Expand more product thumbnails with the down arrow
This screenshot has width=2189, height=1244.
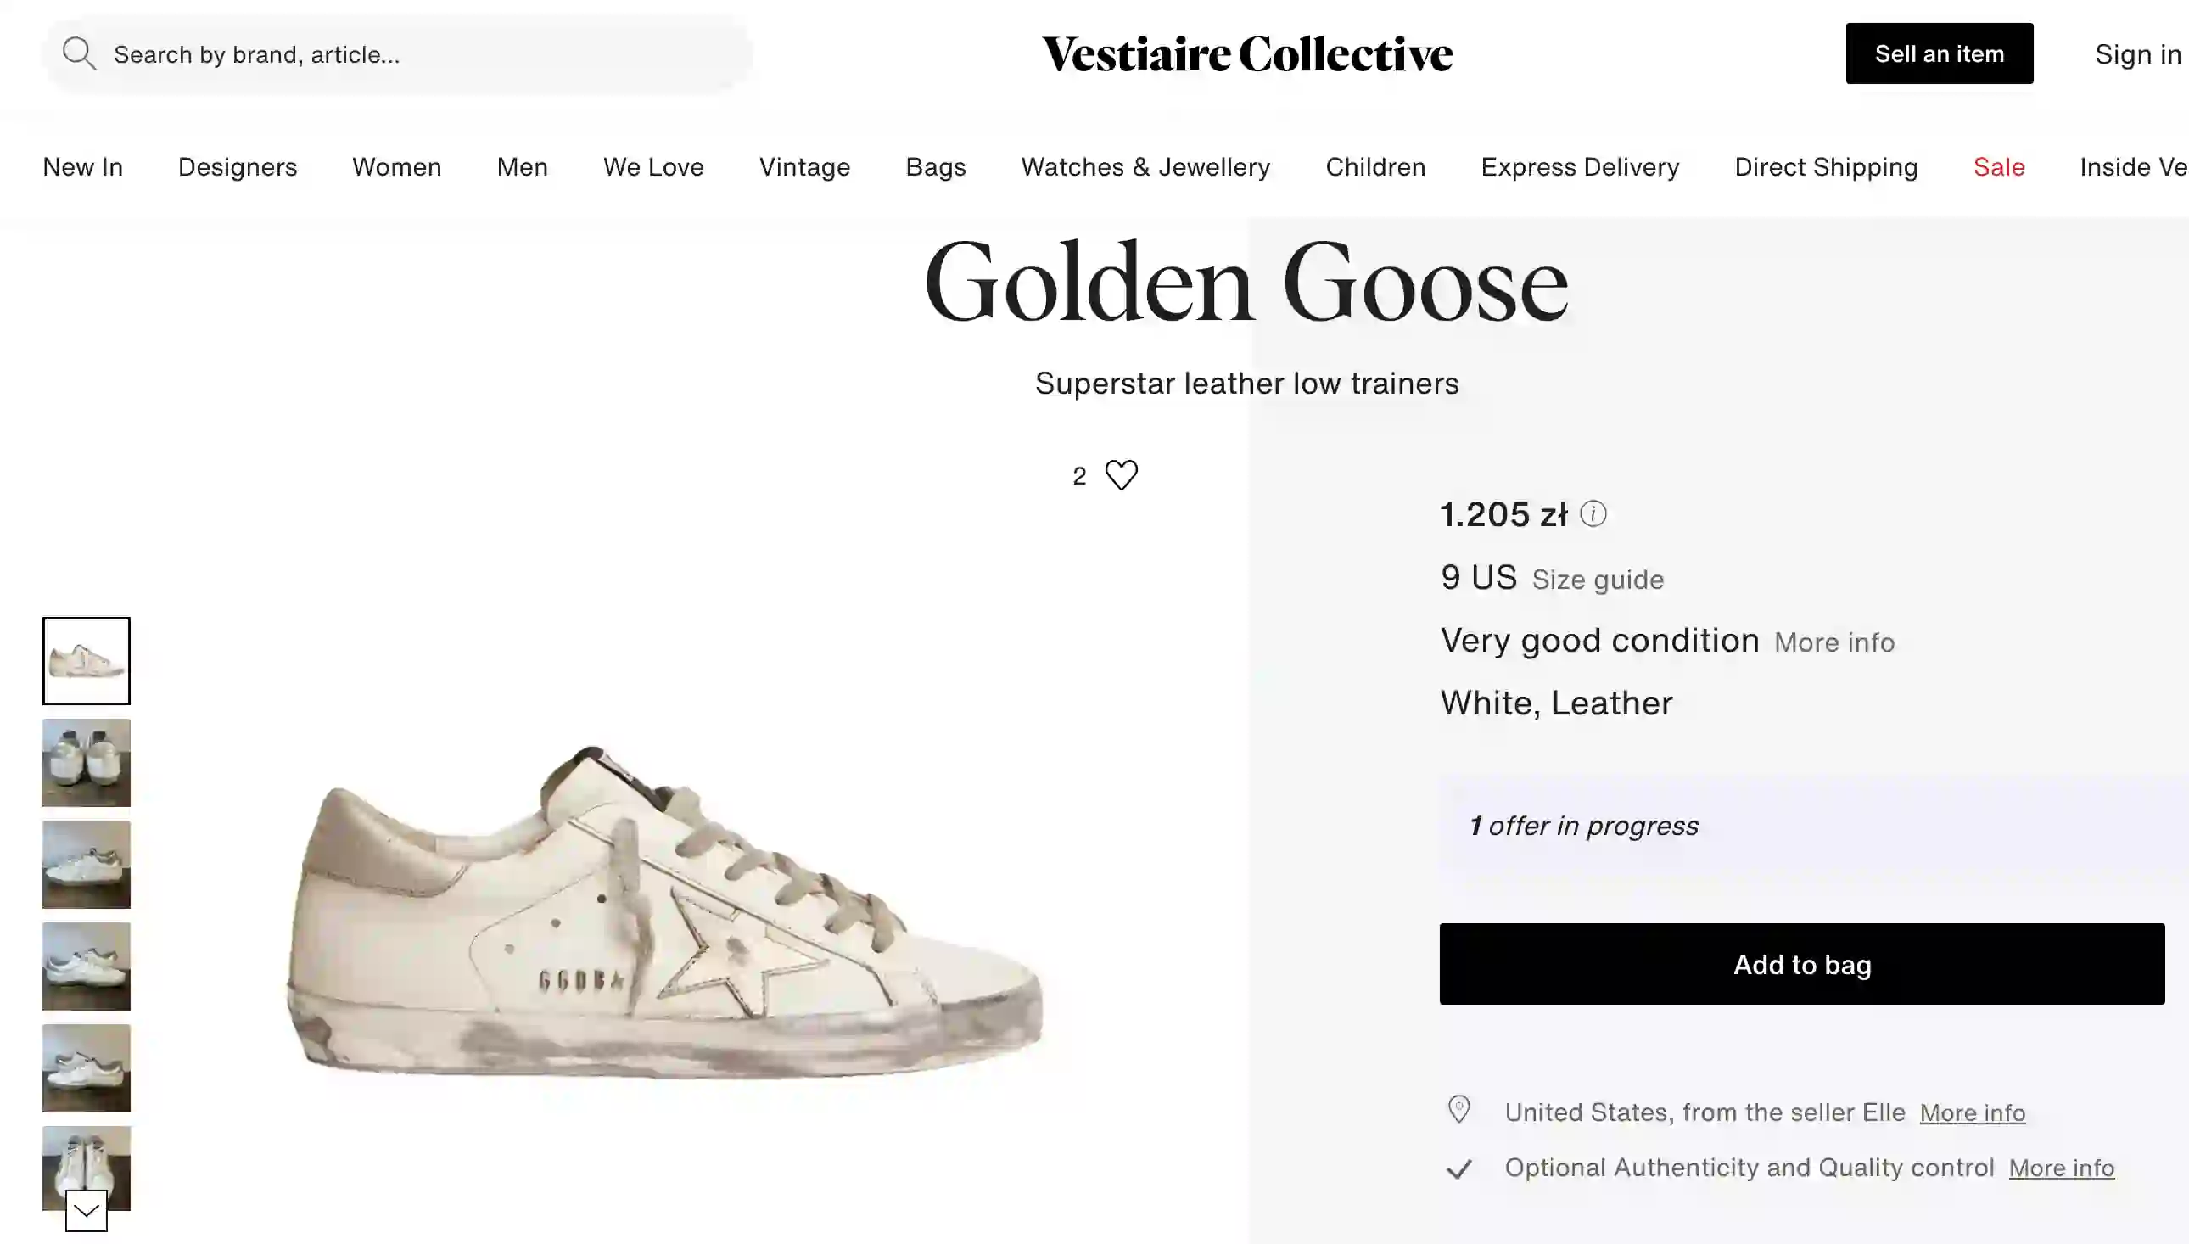pyautogui.click(x=86, y=1211)
